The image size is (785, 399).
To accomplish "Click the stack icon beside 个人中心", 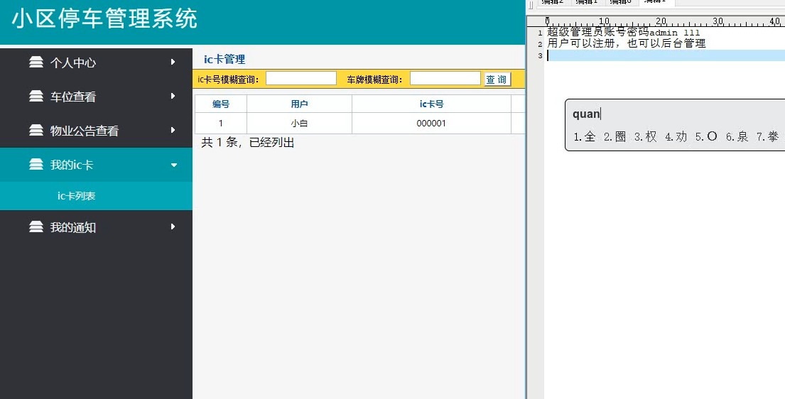I will click(36, 62).
